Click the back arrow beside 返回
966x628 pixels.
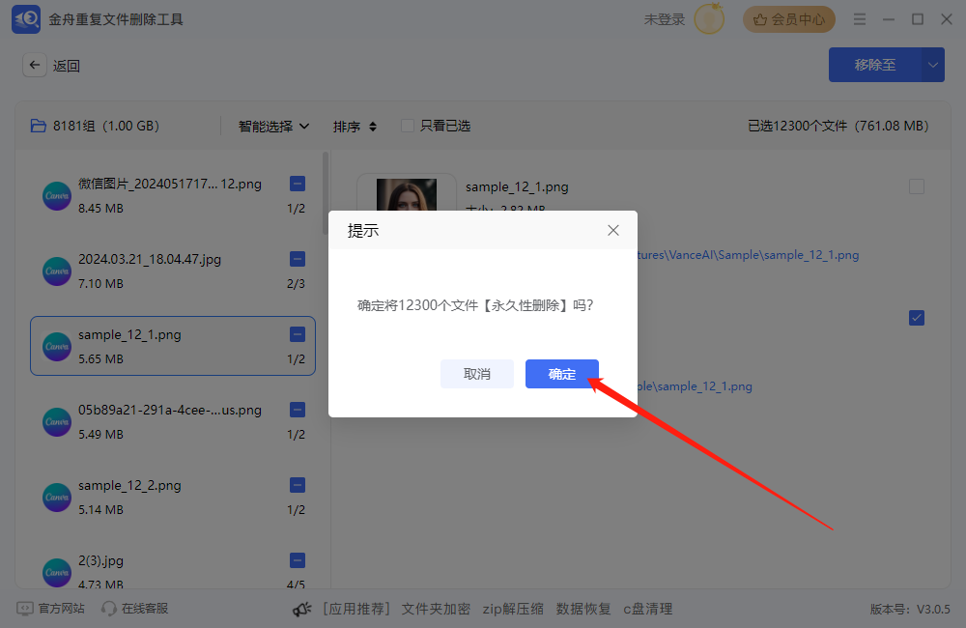click(34, 65)
